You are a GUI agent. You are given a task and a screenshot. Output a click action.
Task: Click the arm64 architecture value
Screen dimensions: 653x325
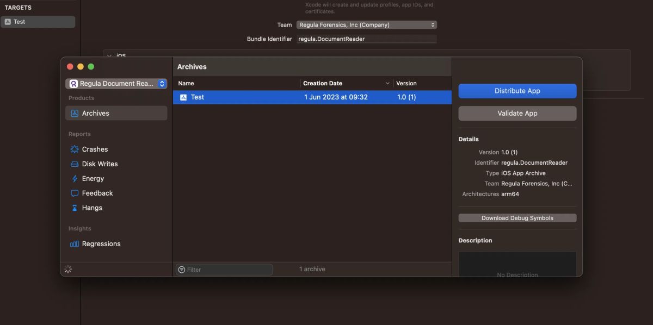(x=510, y=194)
